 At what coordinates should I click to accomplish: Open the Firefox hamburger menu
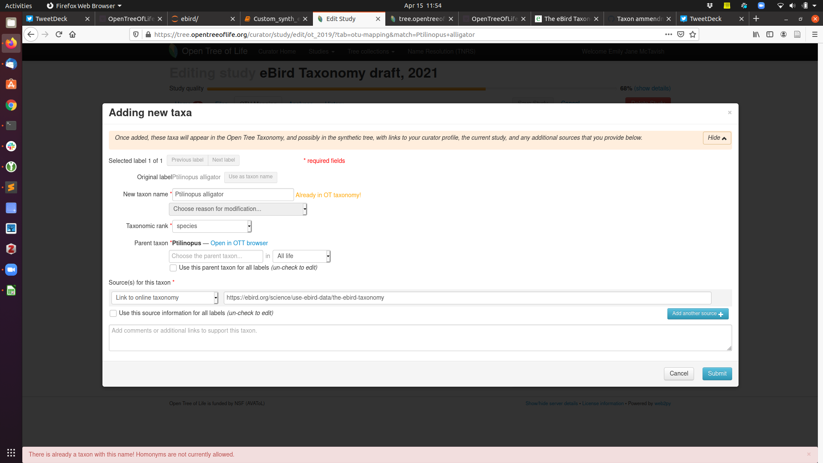point(814,34)
